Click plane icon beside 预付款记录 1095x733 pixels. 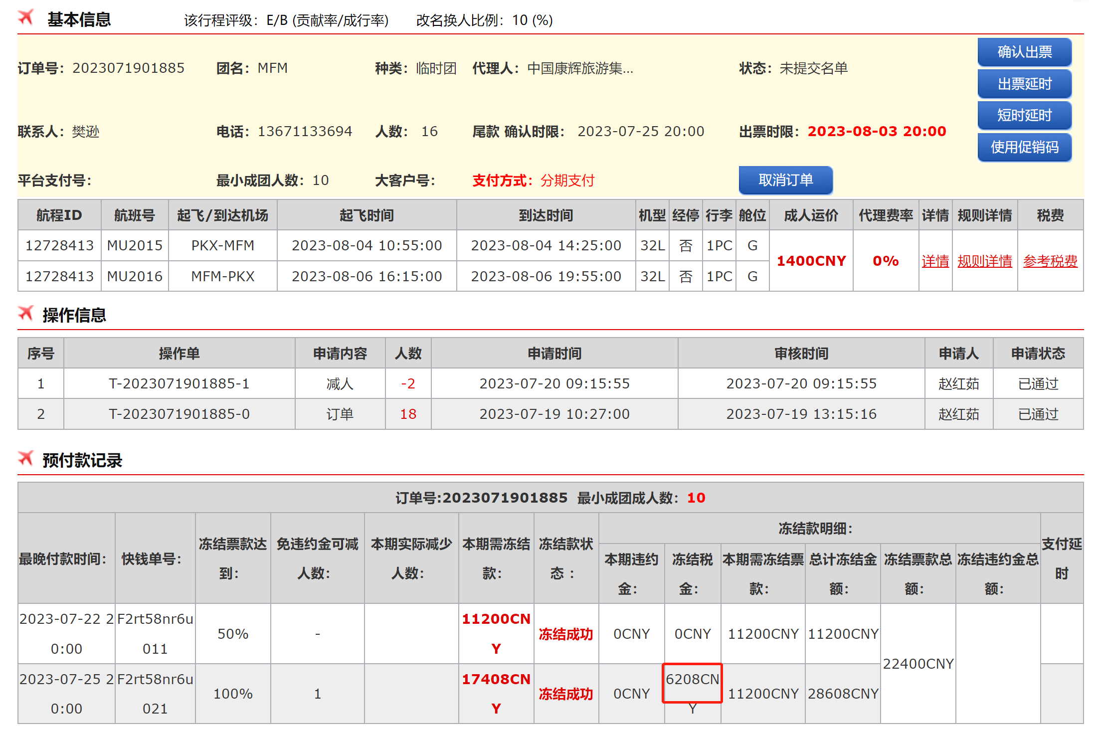pyautogui.click(x=26, y=458)
